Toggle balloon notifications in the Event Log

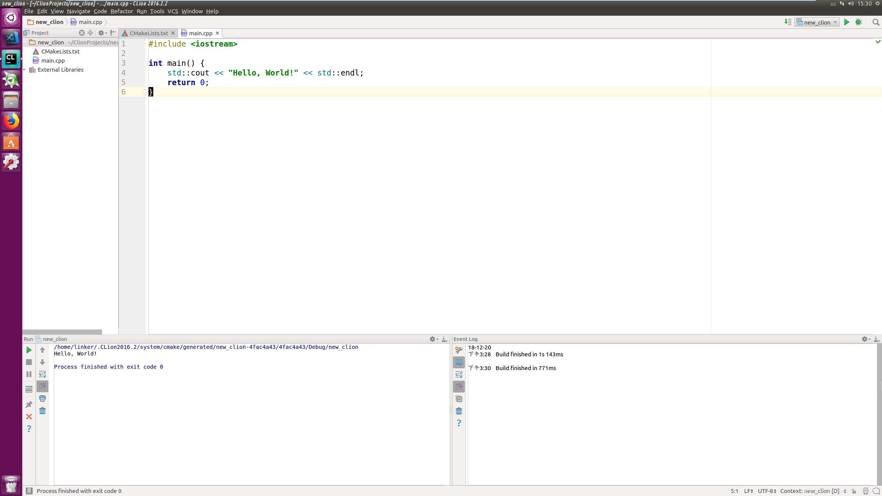pyautogui.click(x=459, y=362)
